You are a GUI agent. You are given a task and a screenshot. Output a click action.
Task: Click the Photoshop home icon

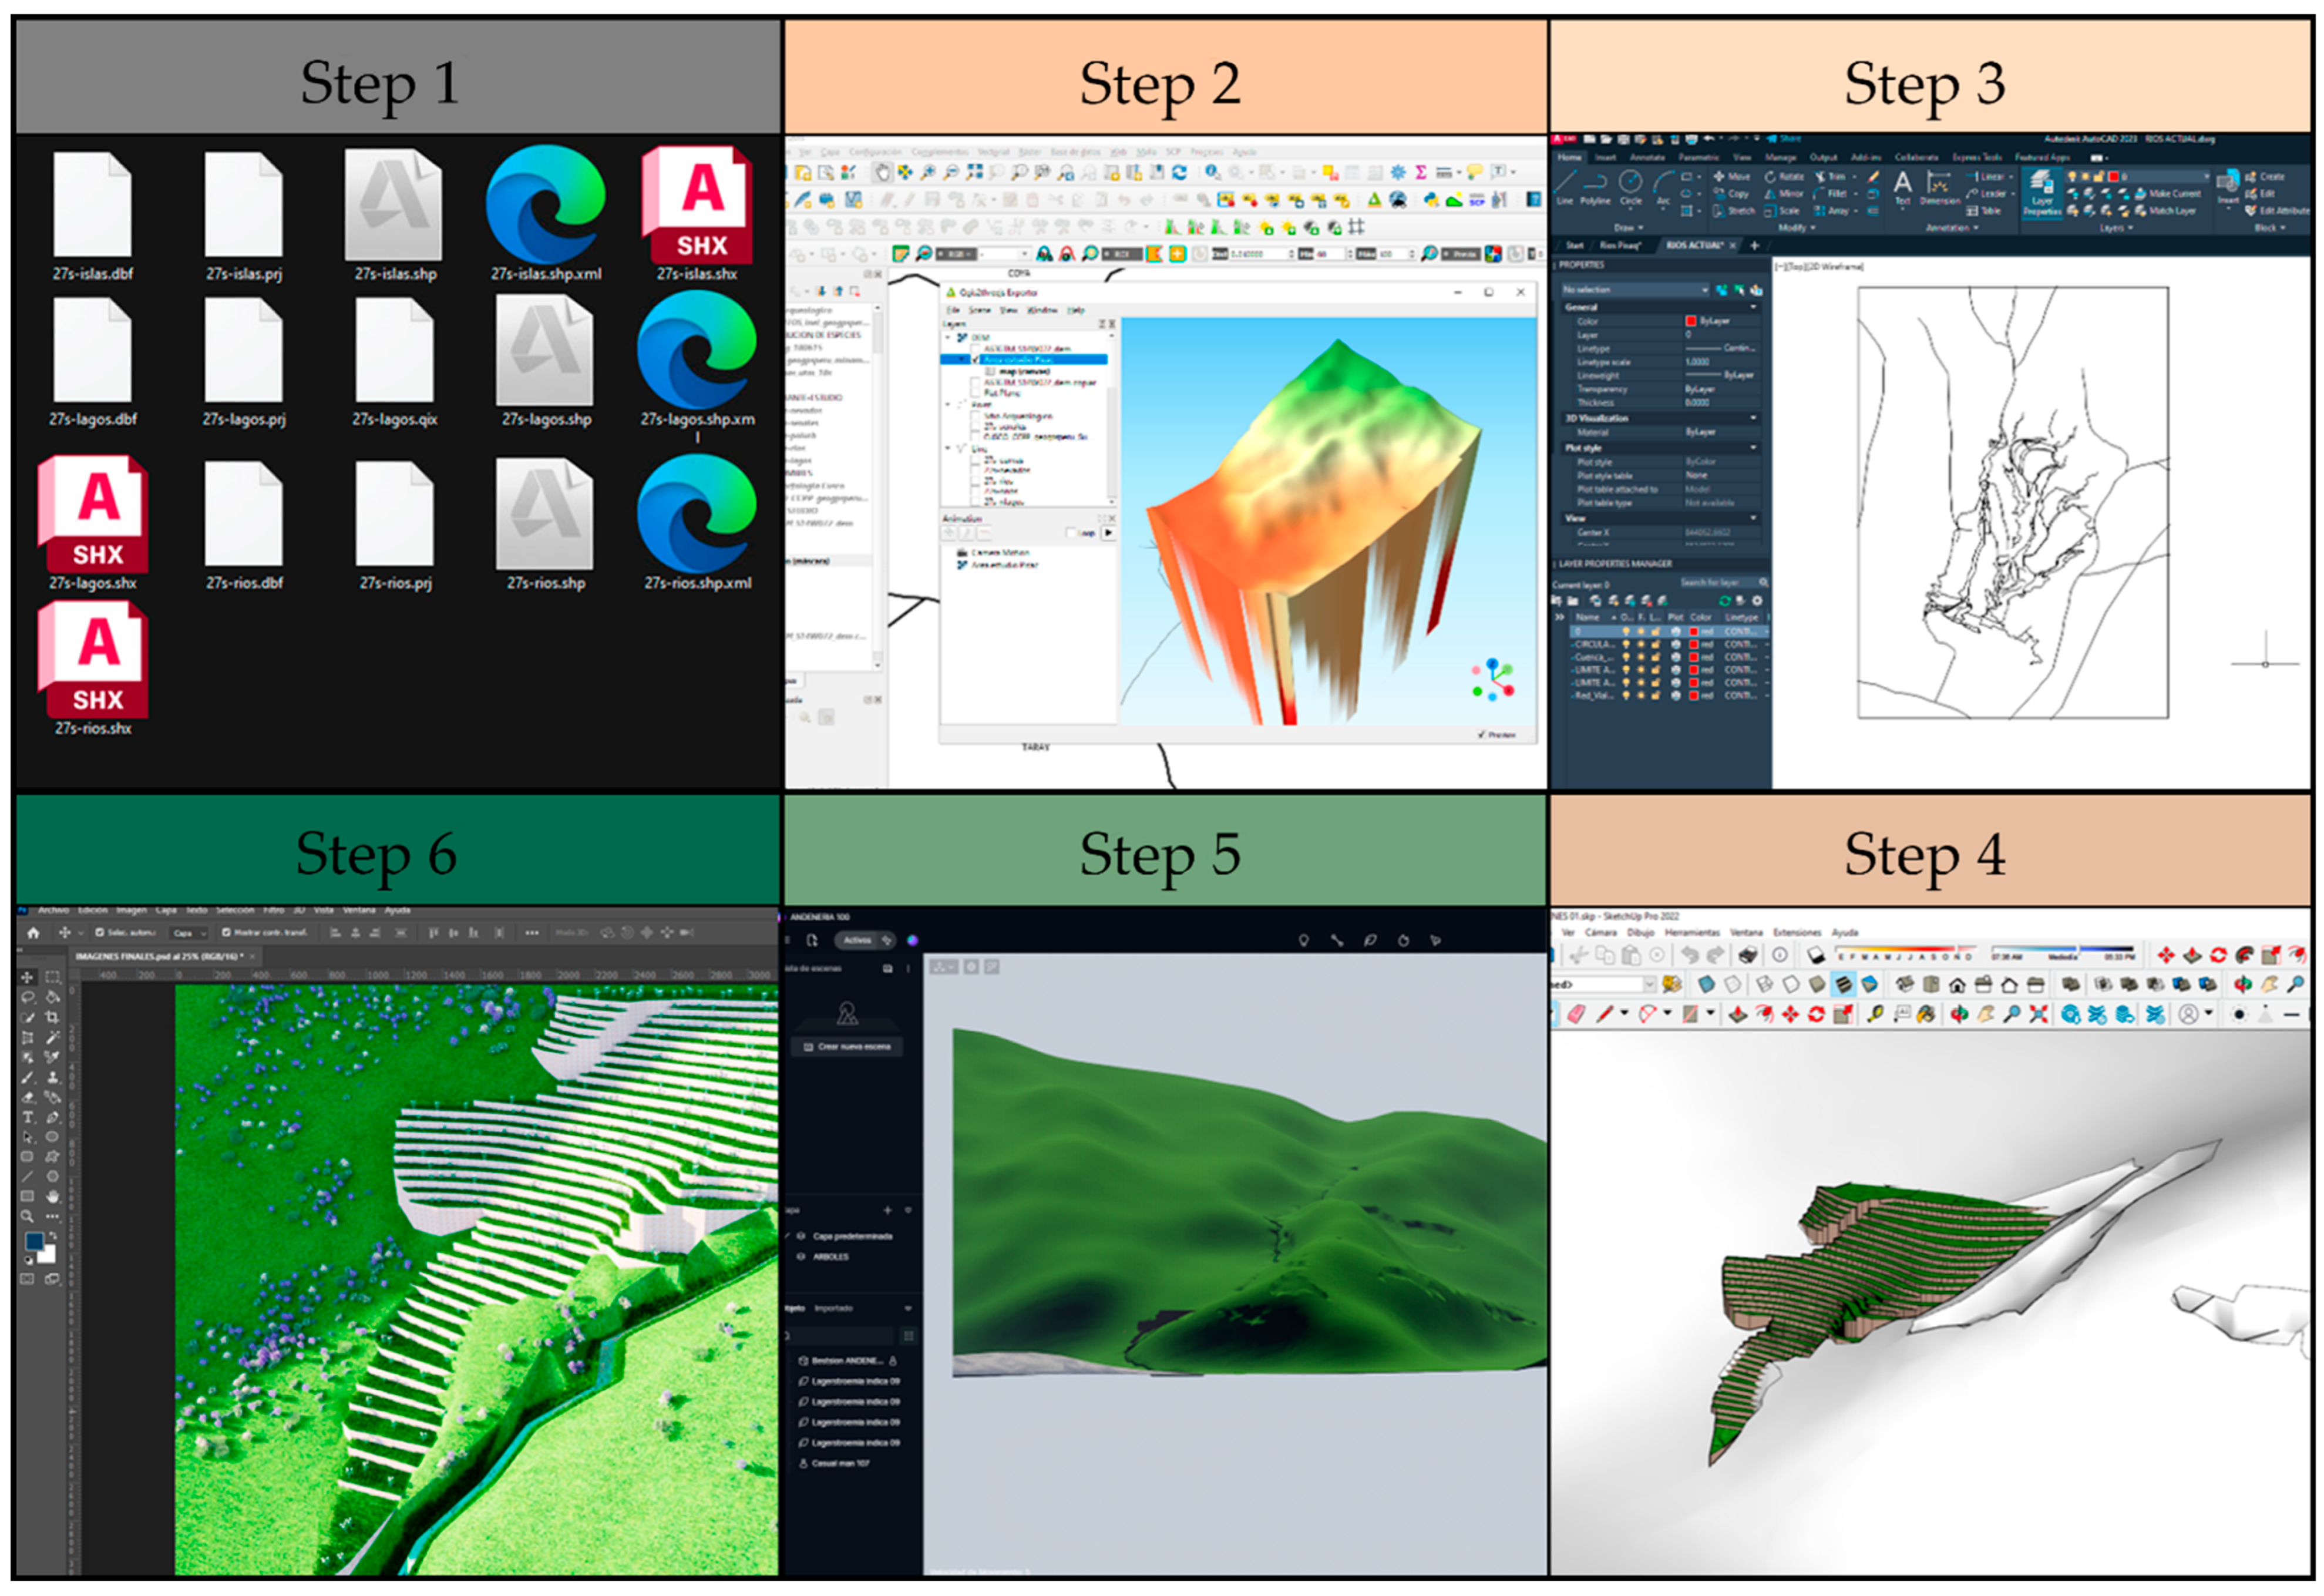click(33, 932)
